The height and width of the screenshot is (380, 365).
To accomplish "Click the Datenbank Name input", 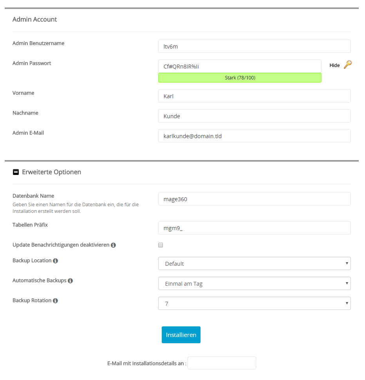I will pos(255,199).
